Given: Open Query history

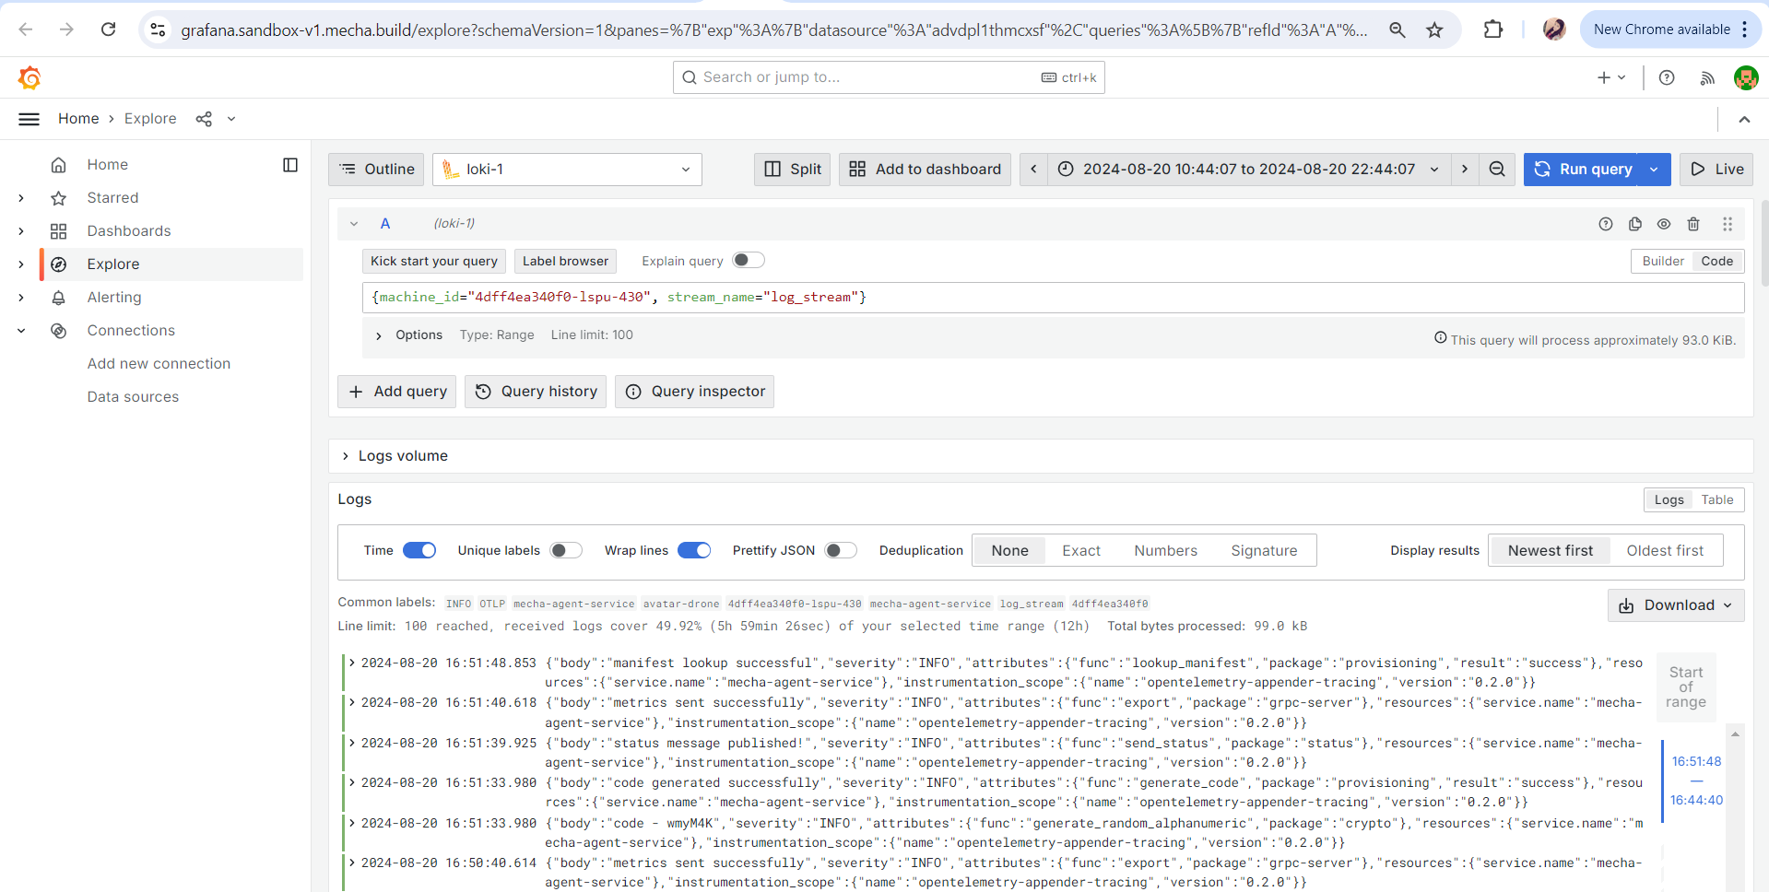Looking at the screenshot, I should click(x=536, y=392).
